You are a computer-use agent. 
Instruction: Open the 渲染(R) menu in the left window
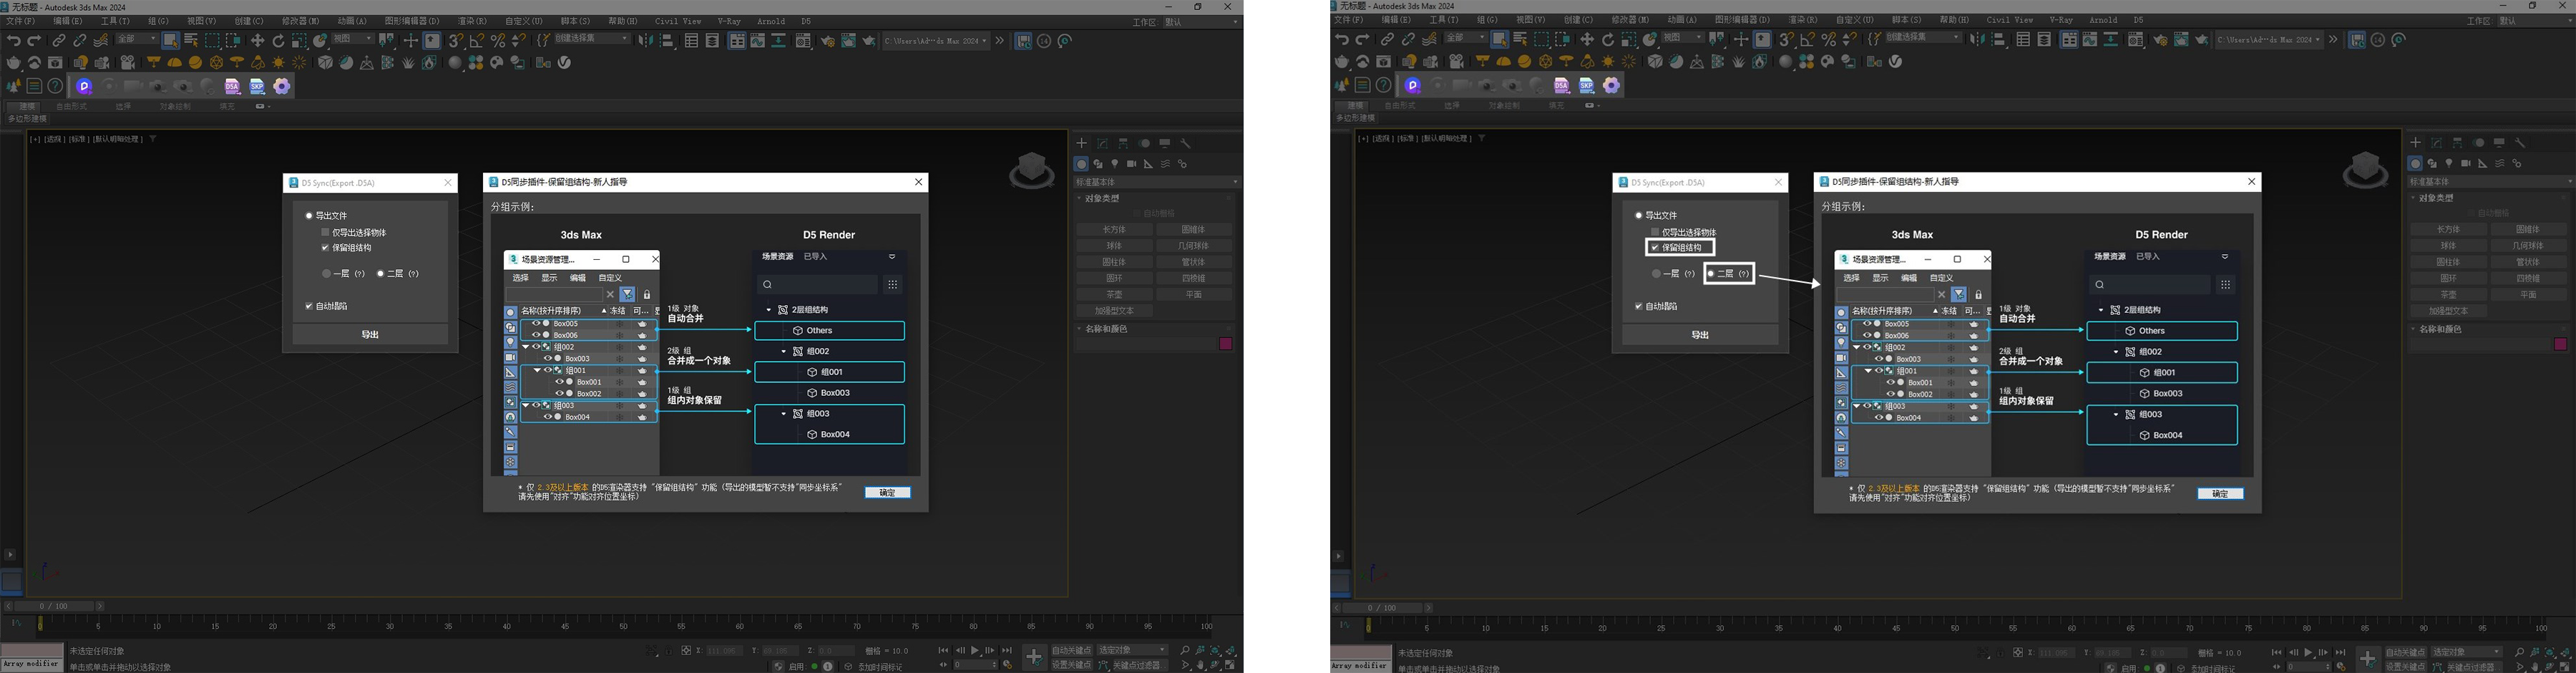472,21
